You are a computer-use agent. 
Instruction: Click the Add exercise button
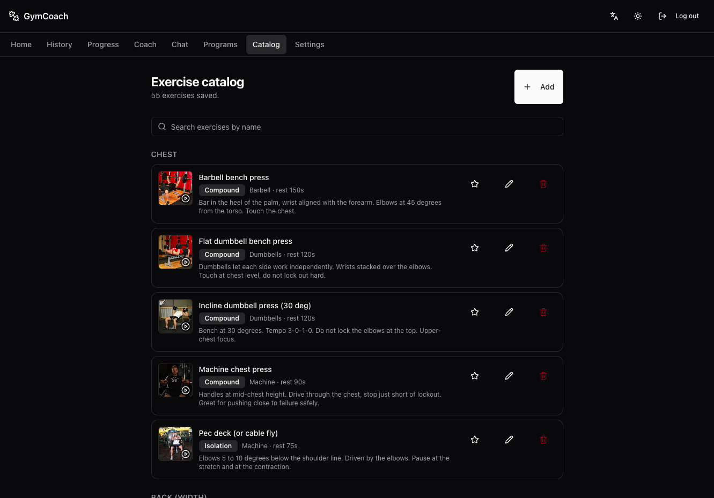click(x=539, y=87)
